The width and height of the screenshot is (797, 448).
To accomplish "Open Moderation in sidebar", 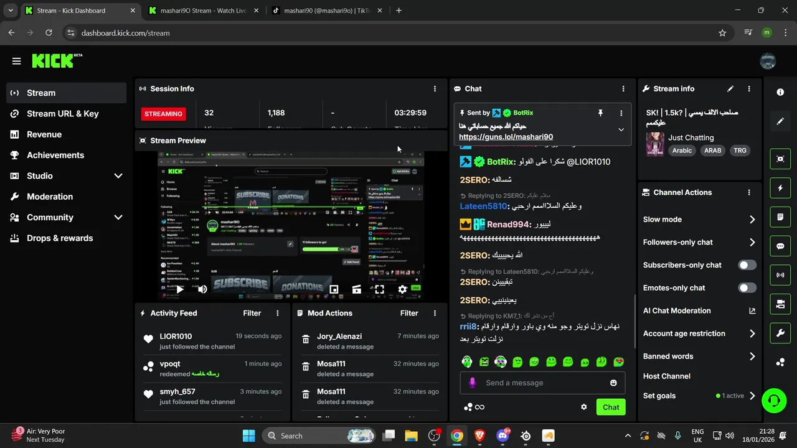I will (66, 197).
